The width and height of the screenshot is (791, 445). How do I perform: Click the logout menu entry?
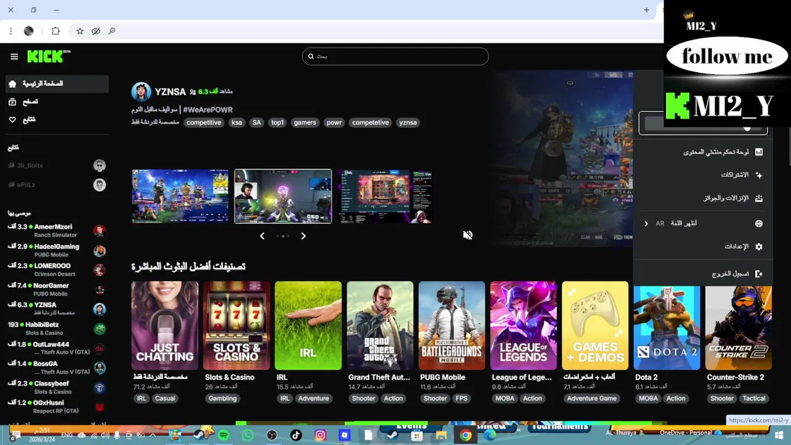704,274
